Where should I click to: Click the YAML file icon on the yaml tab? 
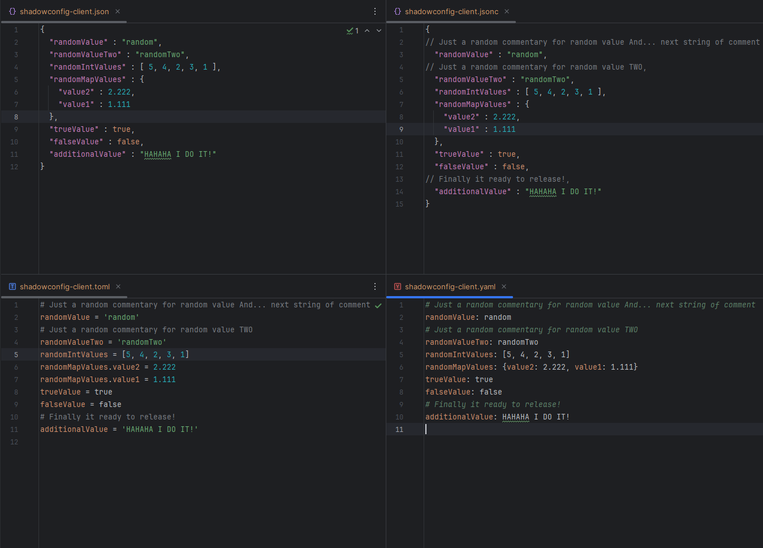(398, 286)
